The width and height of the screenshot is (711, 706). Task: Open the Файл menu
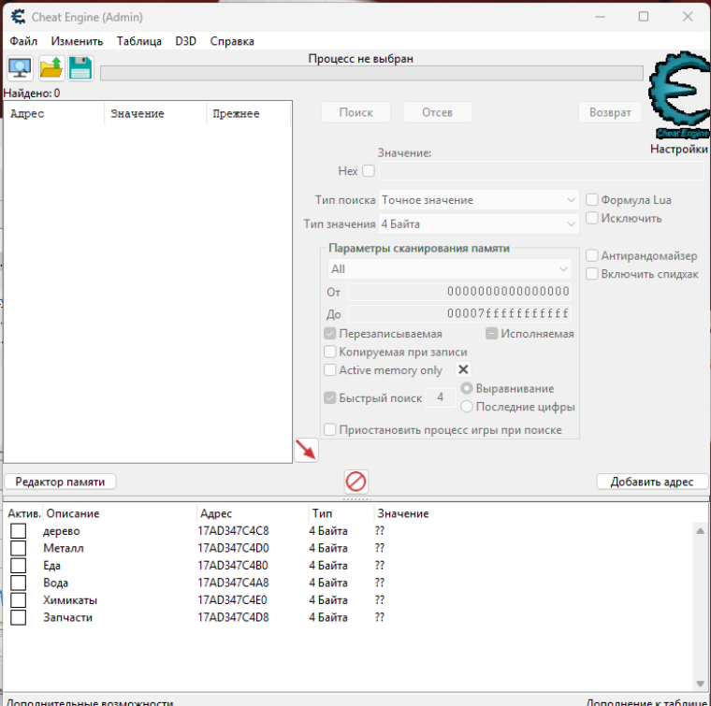point(23,41)
